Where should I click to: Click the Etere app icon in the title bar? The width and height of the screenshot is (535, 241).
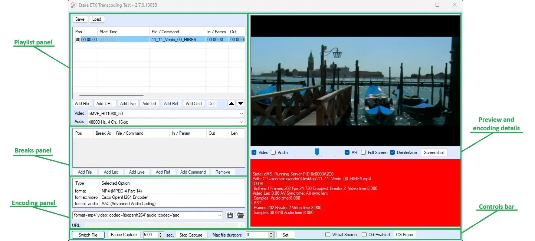click(x=74, y=5)
